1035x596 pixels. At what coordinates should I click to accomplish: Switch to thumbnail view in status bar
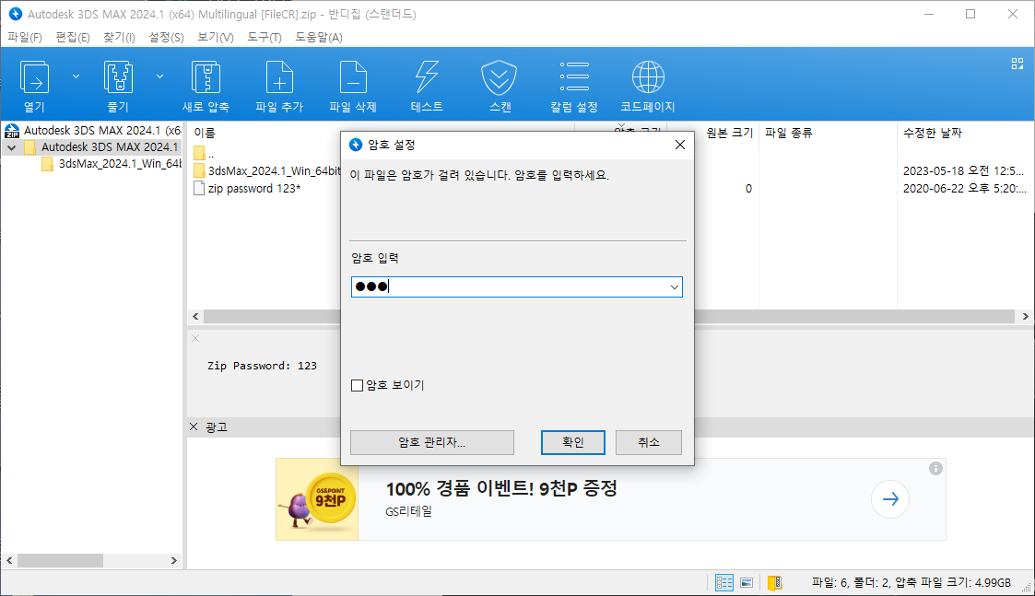point(747,582)
